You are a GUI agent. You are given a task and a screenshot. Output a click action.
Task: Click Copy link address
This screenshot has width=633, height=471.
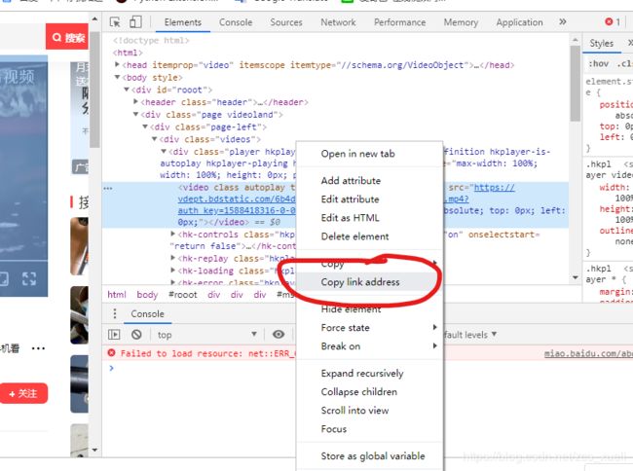(x=360, y=282)
